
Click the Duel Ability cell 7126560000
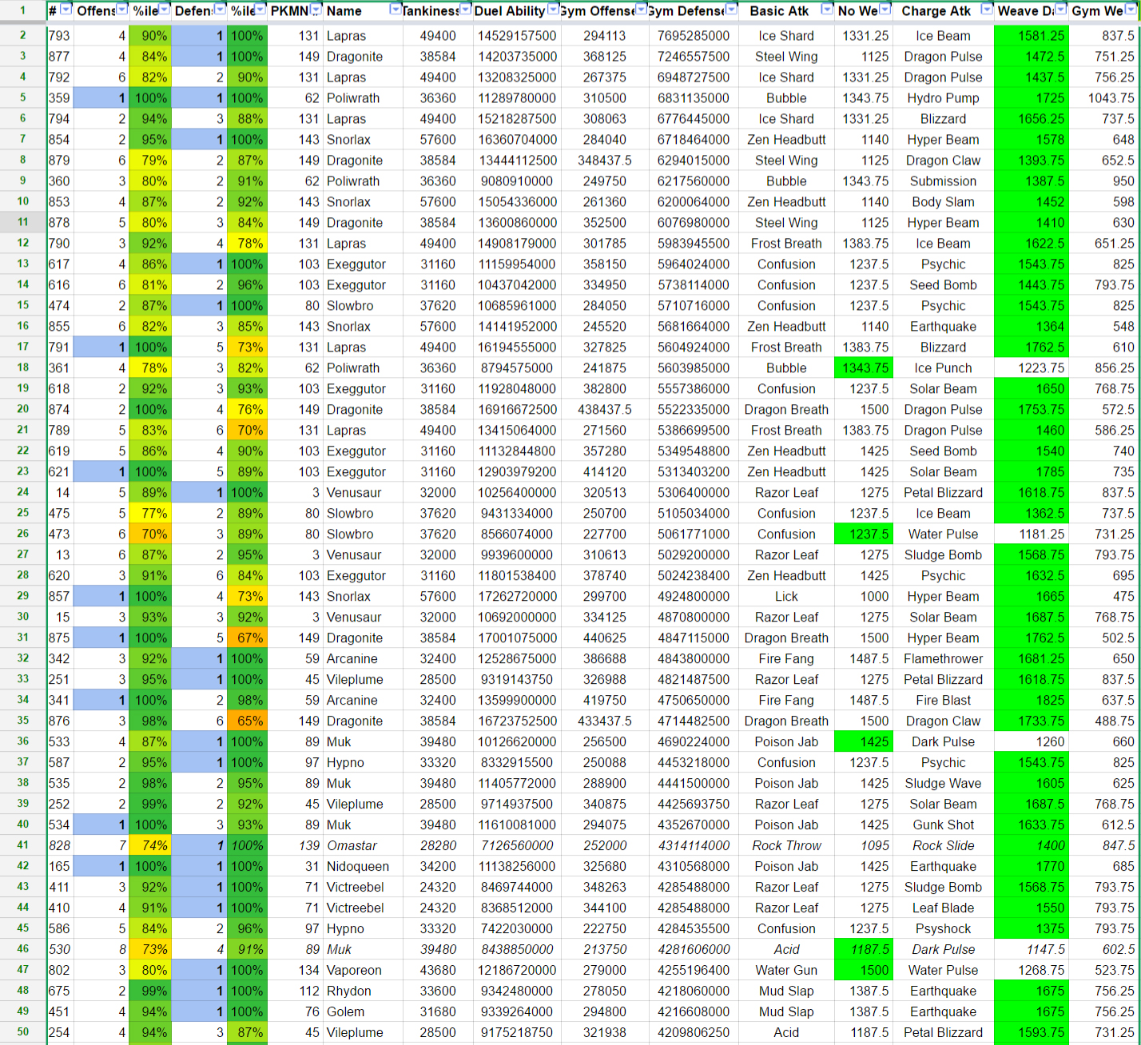click(516, 846)
